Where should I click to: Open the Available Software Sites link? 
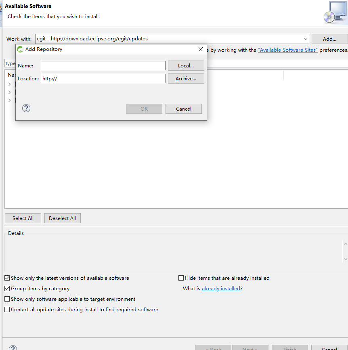click(288, 50)
